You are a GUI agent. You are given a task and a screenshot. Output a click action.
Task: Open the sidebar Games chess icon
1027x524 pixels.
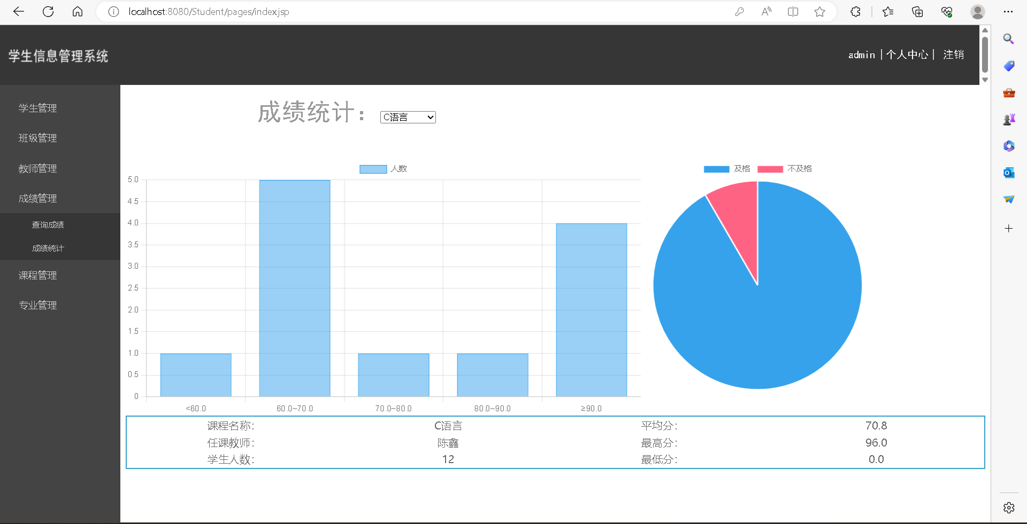[x=1009, y=119]
